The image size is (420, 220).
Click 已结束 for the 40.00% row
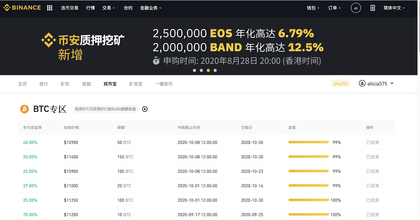point(373,142)
